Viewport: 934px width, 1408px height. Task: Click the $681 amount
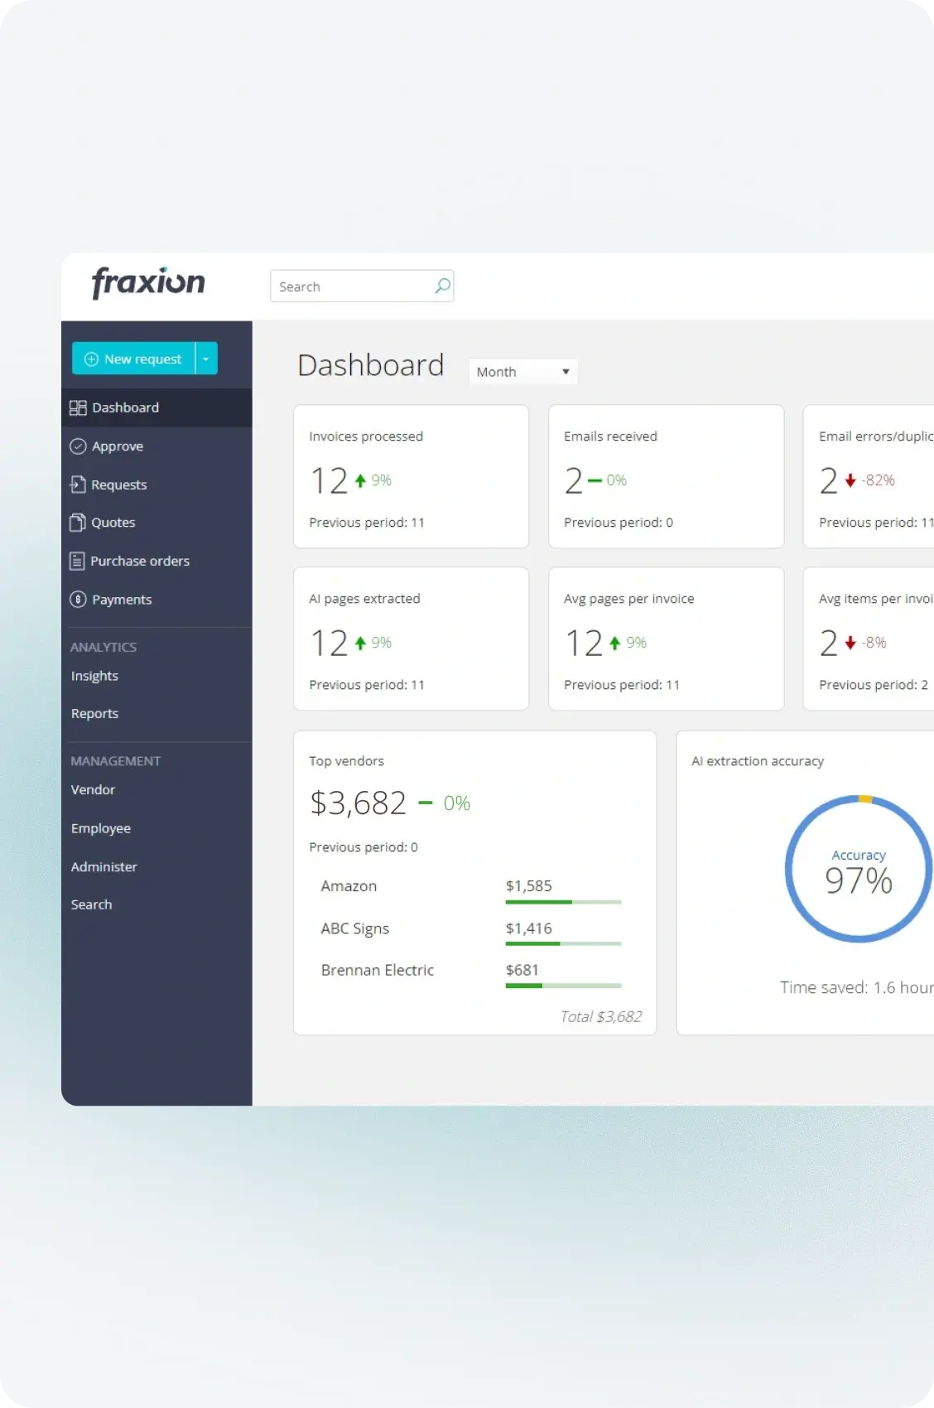[x=522, y=970]
